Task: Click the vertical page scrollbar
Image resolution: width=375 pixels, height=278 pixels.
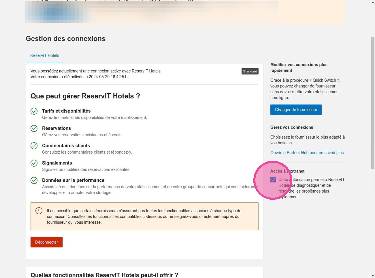Action: click(x=373, y=102)
